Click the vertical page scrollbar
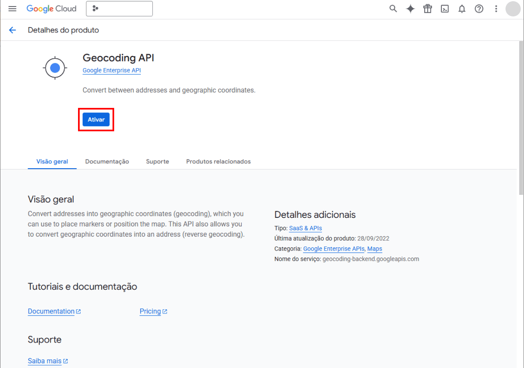The image size is (524, 368). click(521, 123)
